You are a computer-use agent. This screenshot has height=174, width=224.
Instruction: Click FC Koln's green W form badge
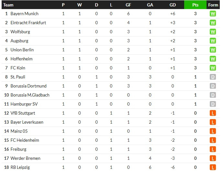pos(213,68)
